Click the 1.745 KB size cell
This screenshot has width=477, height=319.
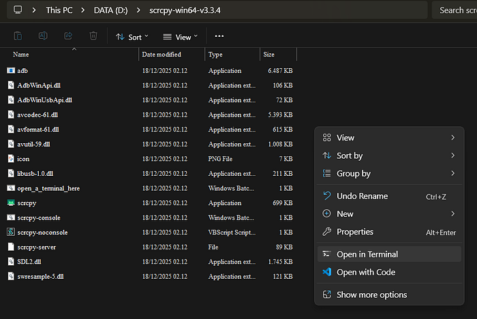[x=280, y=262]
